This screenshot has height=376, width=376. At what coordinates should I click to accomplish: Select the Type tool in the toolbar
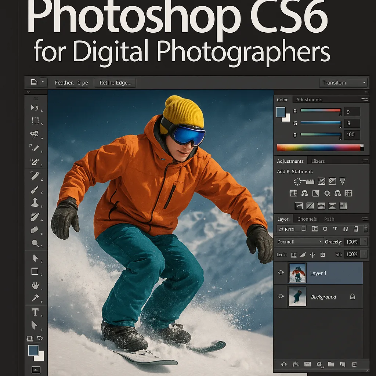35,312
